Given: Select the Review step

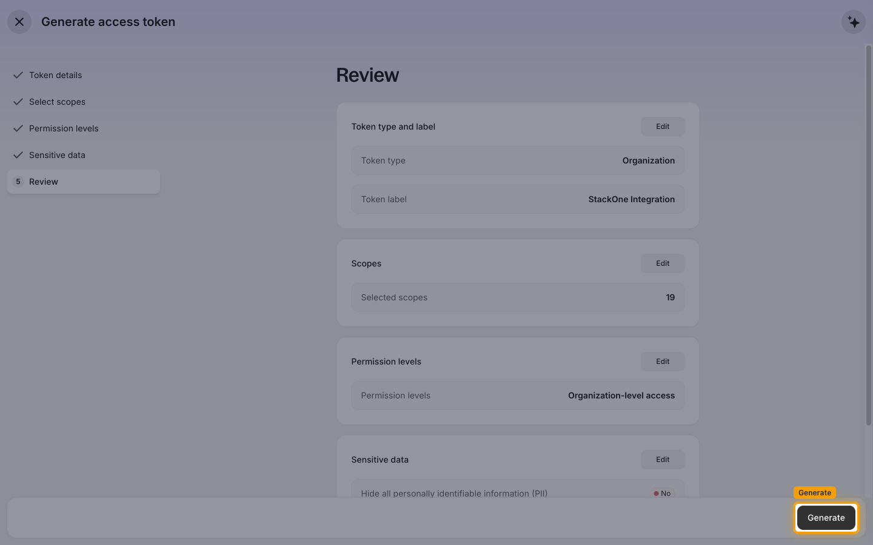Looking at the screenshot, I should coord(84,182).
